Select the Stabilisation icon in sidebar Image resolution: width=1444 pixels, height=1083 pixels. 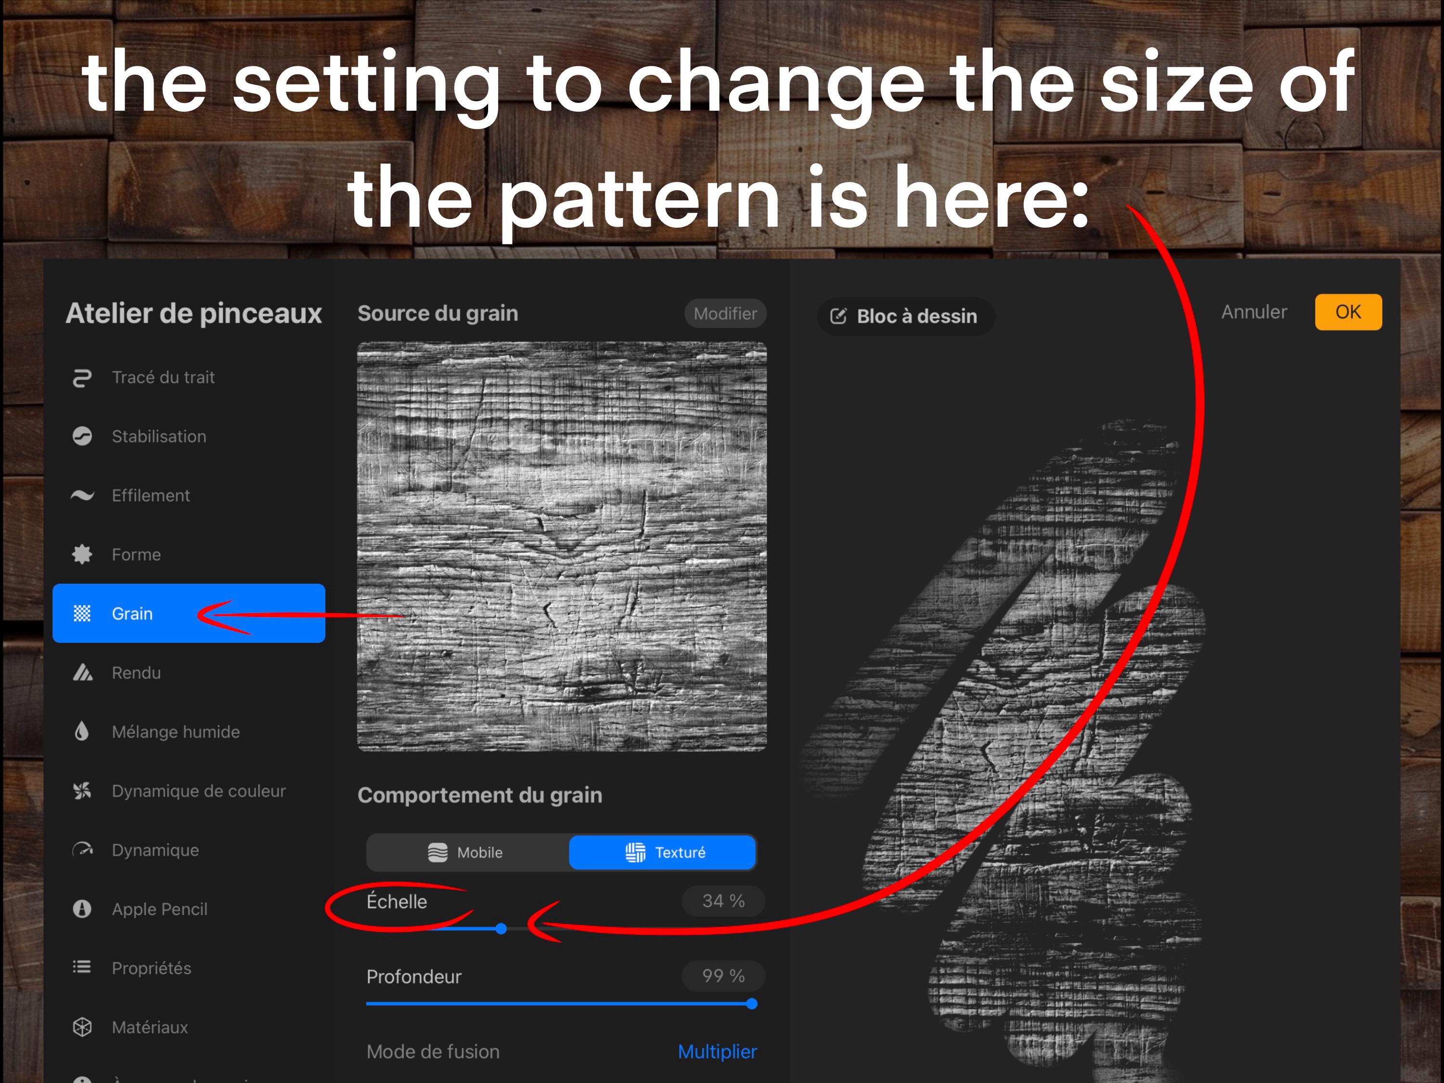pos(82,436)
